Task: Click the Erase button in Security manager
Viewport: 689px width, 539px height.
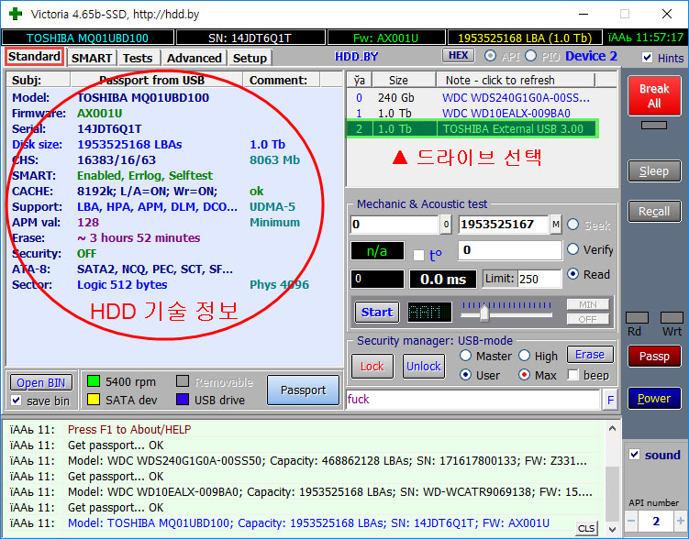Action: pyautogui.click(x=590, y=354)
